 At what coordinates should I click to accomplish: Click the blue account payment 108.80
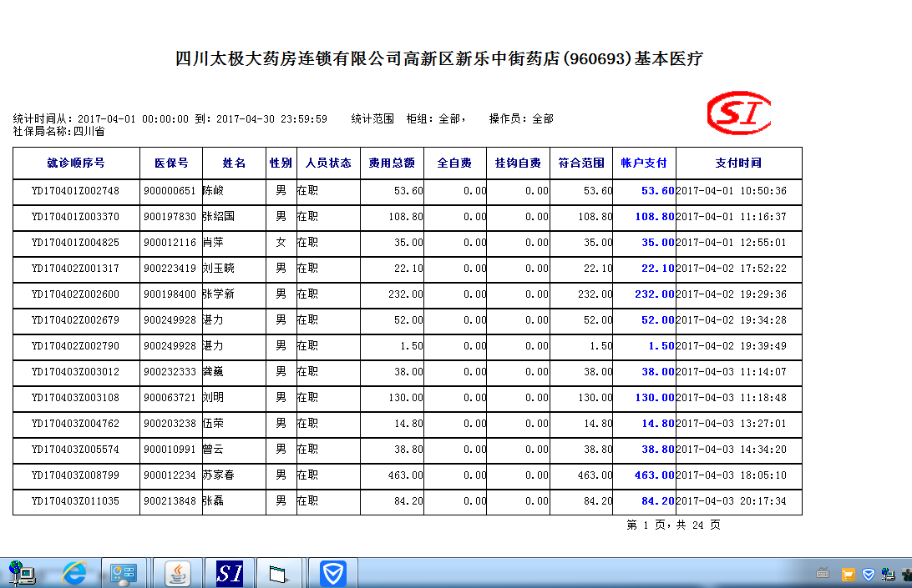pos(654,217)
